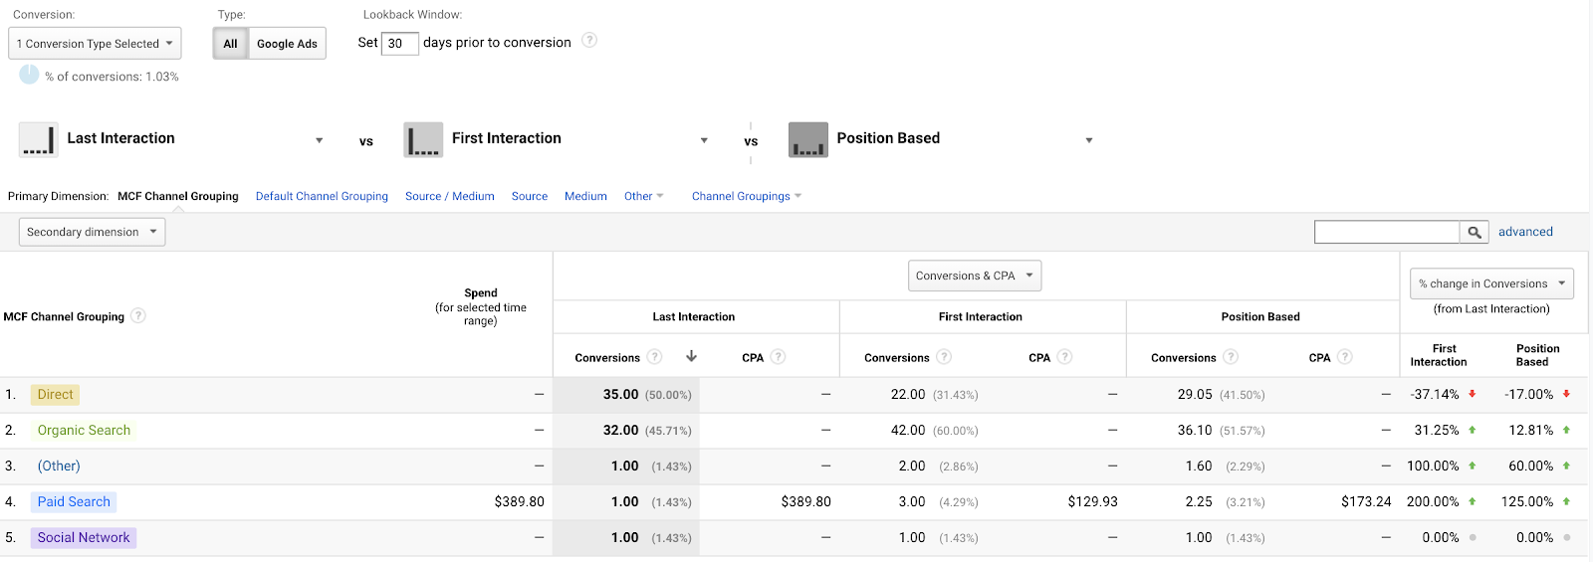Image resolution: width=1593 pixels, height=562 pixels.
Task: Click the sort arrow on Last Interaction Conversions
Action: click(691, 356)
